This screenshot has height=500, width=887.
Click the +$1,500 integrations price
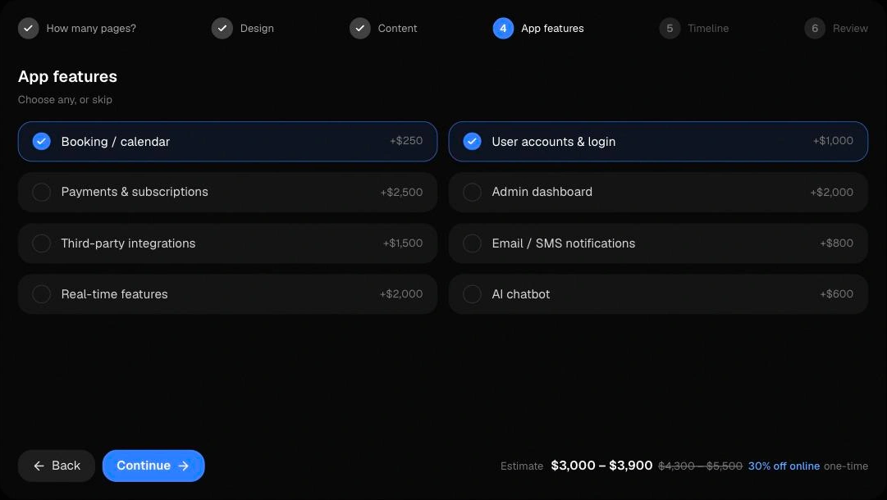403,243
